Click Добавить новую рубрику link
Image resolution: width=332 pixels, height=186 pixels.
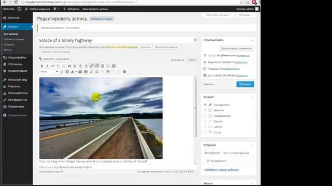(x=221, y=169)
